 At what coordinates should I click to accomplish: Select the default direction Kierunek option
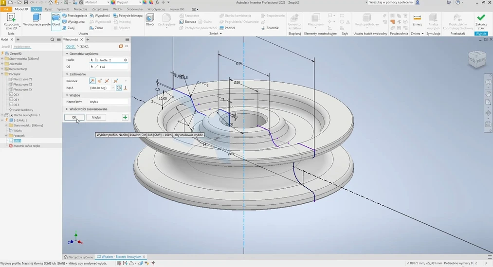pos(92,81)
